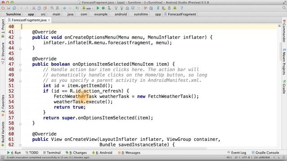Select the sunshine breadcrumb package

pyautogui.click(x=141, y=14)
